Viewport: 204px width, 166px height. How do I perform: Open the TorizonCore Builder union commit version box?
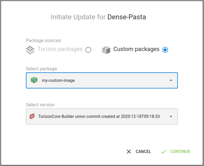(102, 116)
